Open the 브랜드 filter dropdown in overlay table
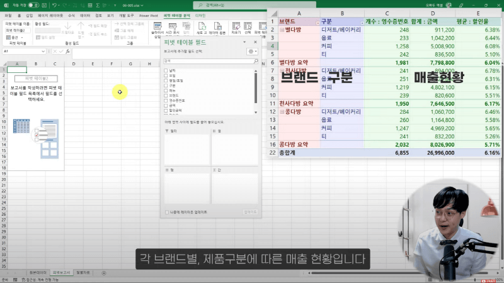Image resolution: width=504 pixels, height=283 pixels. (318, 23)
